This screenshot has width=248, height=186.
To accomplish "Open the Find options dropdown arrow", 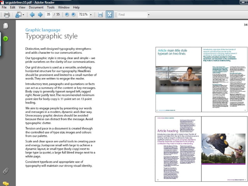I will pos(148,15).
